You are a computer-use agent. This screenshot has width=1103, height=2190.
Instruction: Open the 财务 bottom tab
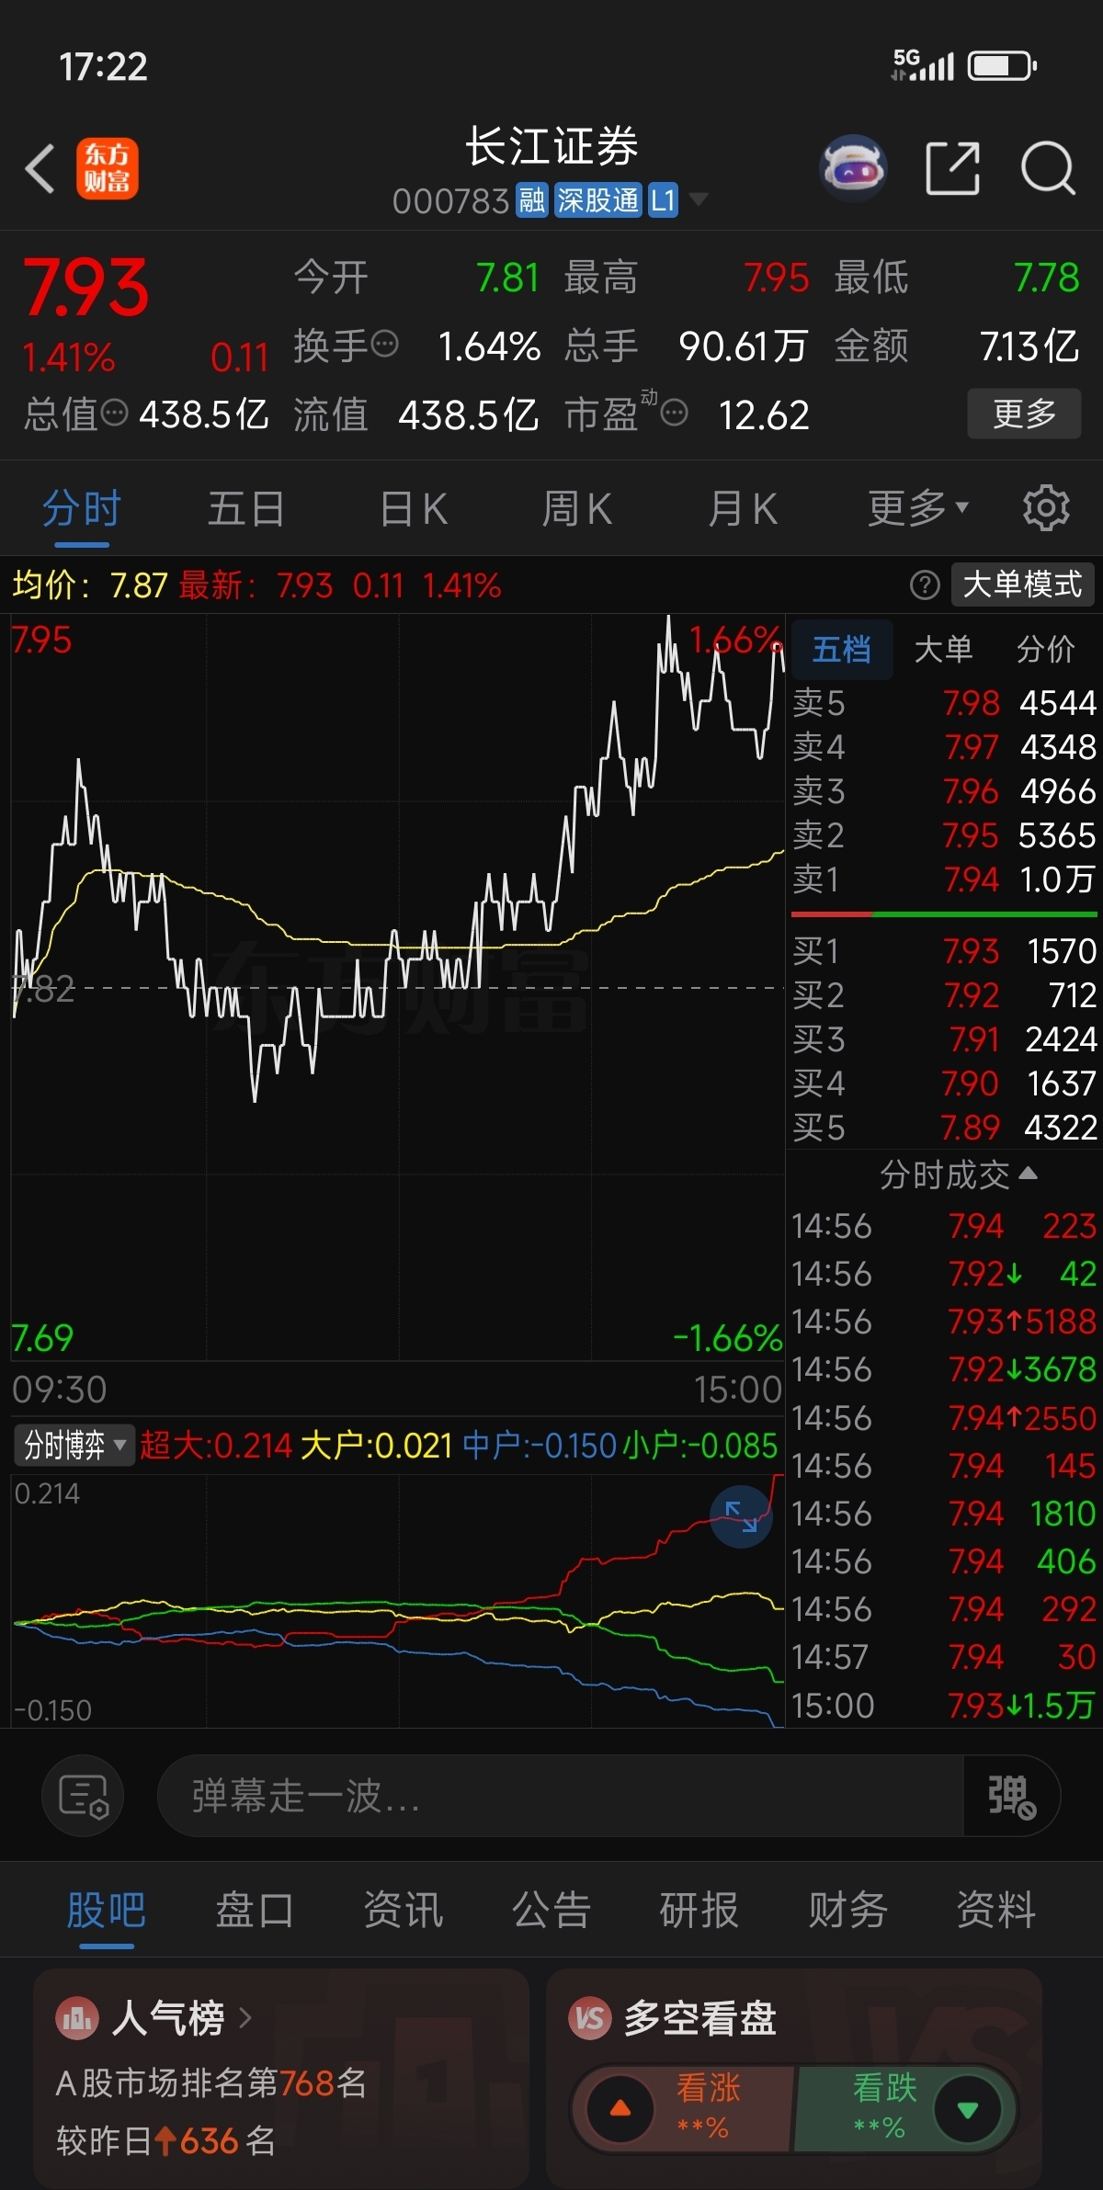click(847, 1910)
